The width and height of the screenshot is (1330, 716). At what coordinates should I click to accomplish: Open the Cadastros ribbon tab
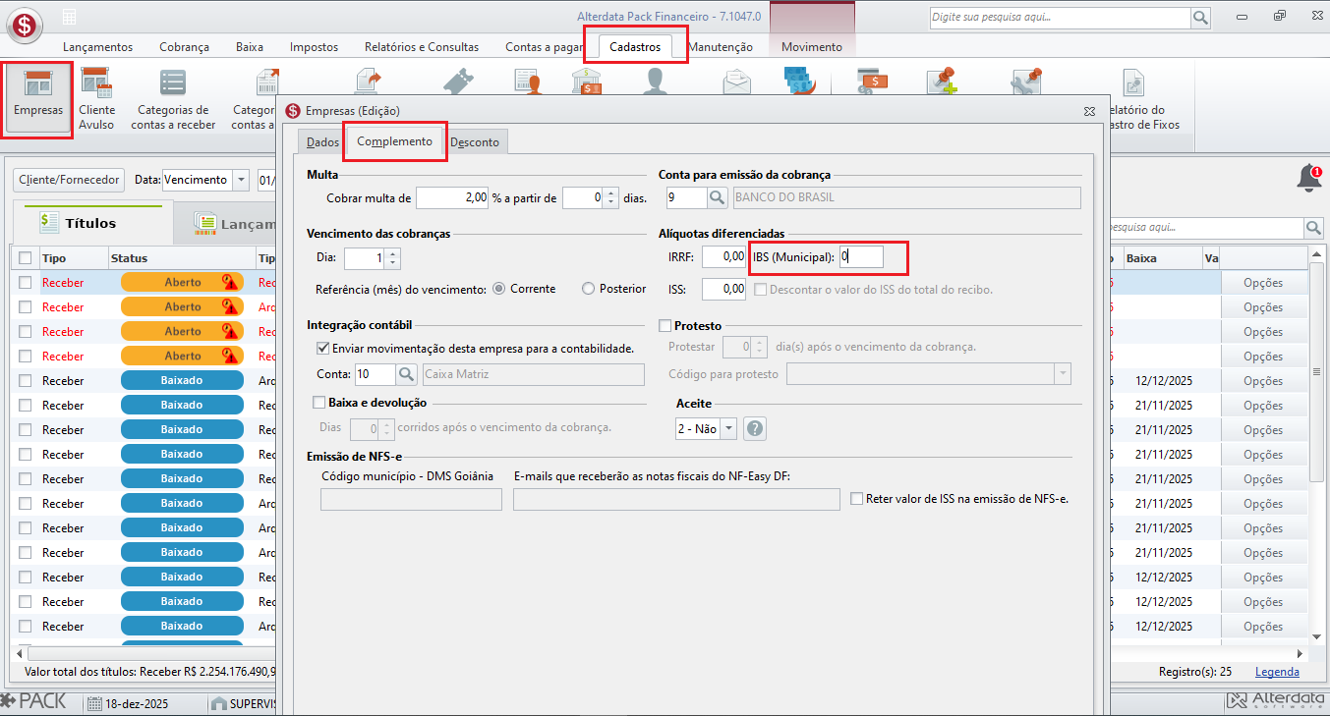click(635, 47)
